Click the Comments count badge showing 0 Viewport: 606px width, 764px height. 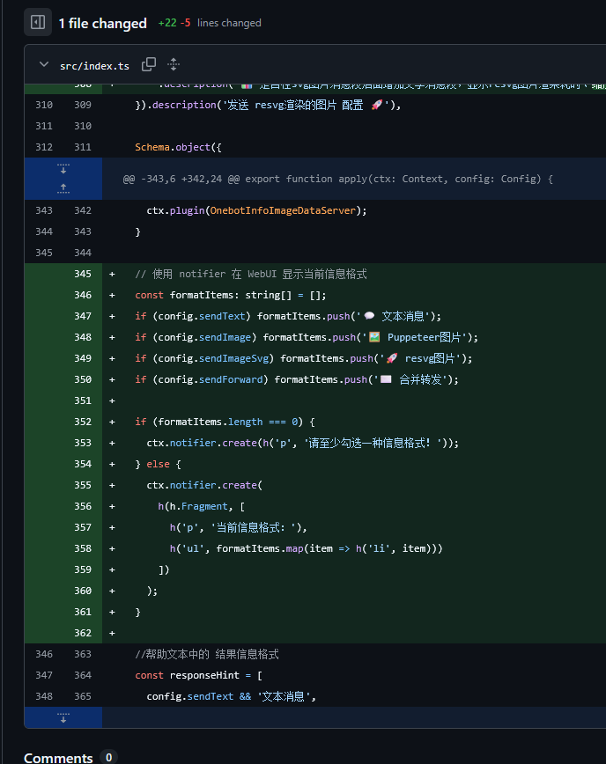(108, 757)
